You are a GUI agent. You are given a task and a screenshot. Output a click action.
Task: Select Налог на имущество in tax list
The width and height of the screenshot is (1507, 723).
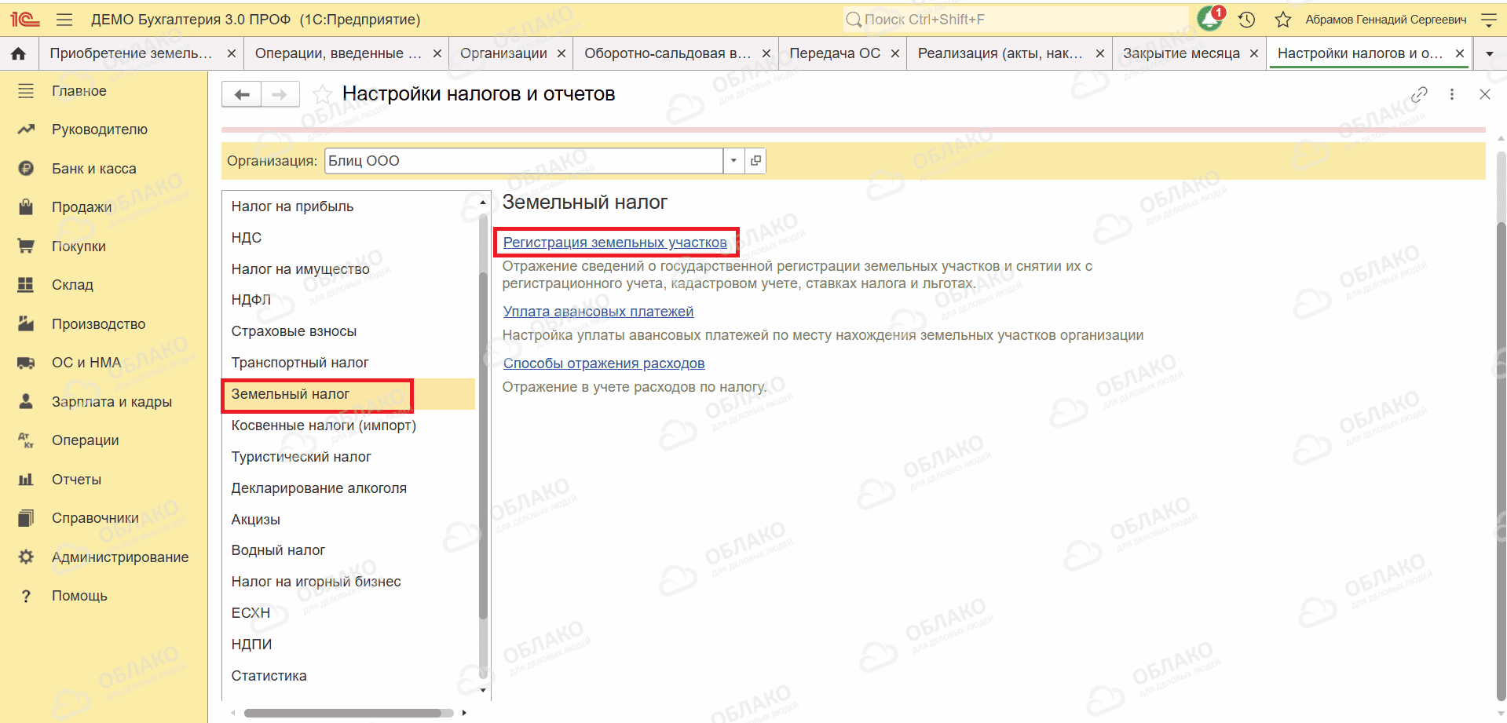point(349,269)
